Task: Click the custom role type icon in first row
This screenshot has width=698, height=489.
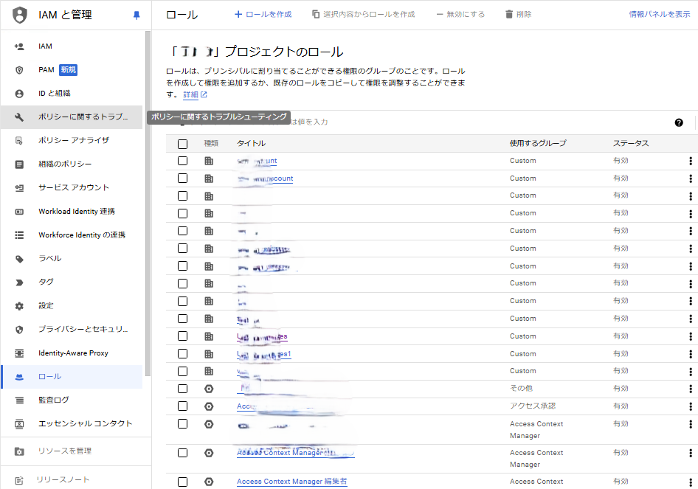Action: 209,161
